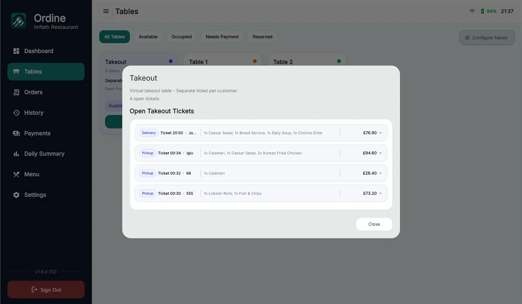Click the Takeout card purple status dot
The height and width of the screenshot is (304, 522).
[x=171, y=61]
